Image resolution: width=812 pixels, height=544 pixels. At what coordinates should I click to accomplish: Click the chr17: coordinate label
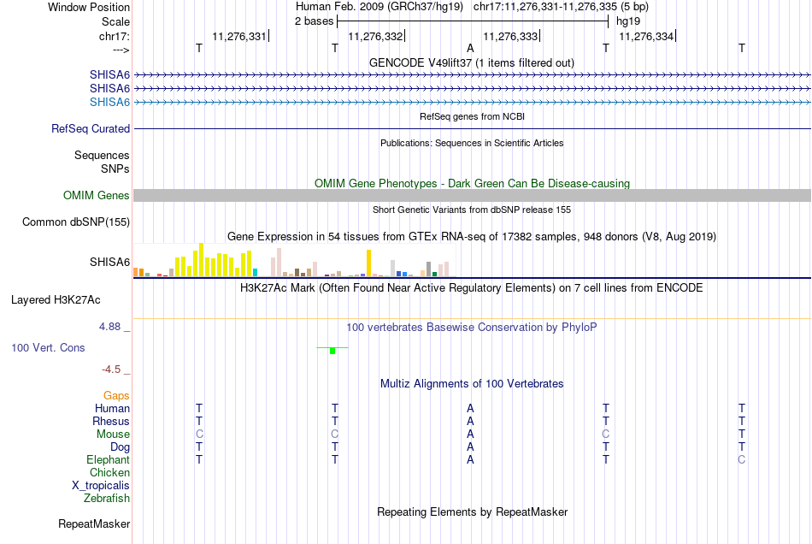[114, 36]
